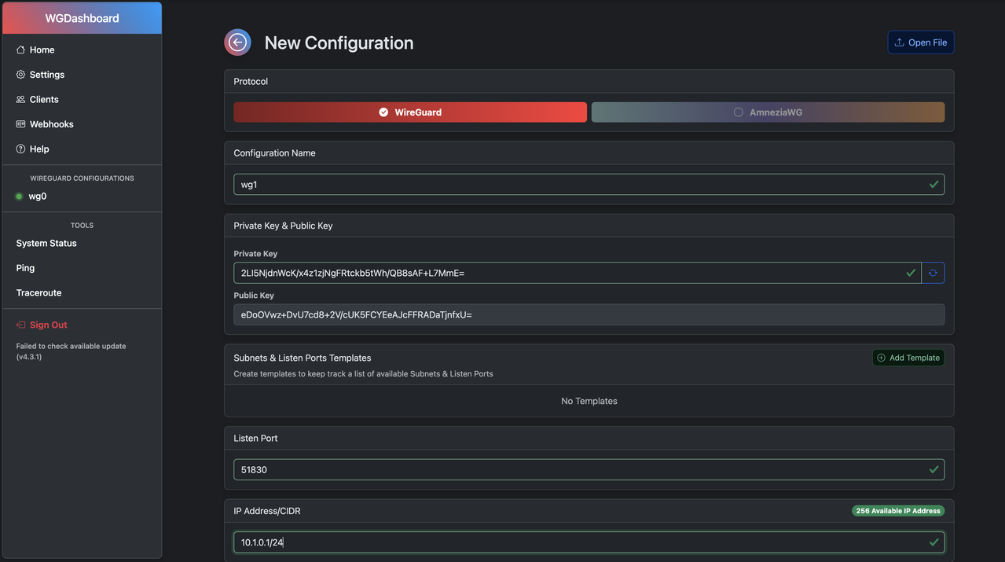Go back using the circular back arrow
The width and height of the screenshot is (1005, 562).
point(237,42)
